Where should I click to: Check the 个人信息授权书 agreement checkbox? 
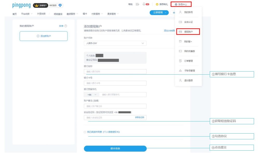pyautogui.click(x=85, y=132)
